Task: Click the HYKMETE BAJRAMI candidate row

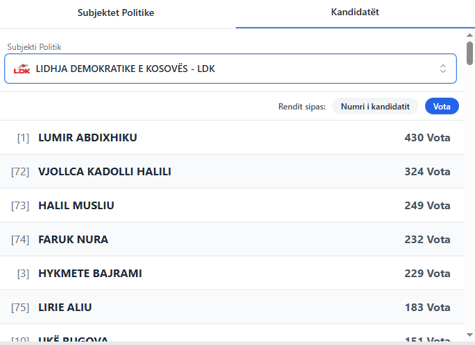Action: click(x=90, y=274)
